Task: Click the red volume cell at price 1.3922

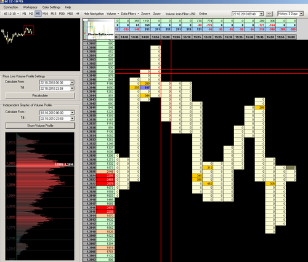Action: (x=105, y=183)
